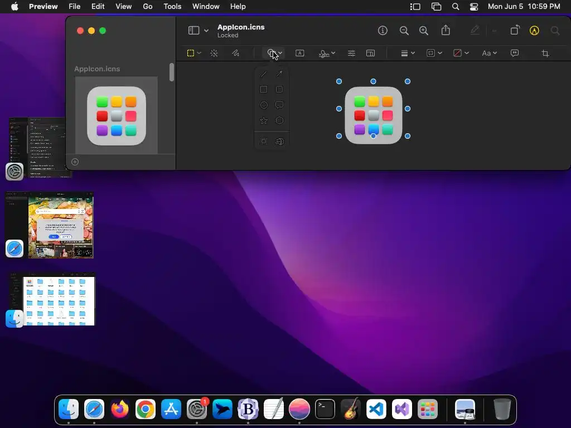This screenshot has width=571, height=428.
Task: Open the Window menu
Action: tap(206, 7)
